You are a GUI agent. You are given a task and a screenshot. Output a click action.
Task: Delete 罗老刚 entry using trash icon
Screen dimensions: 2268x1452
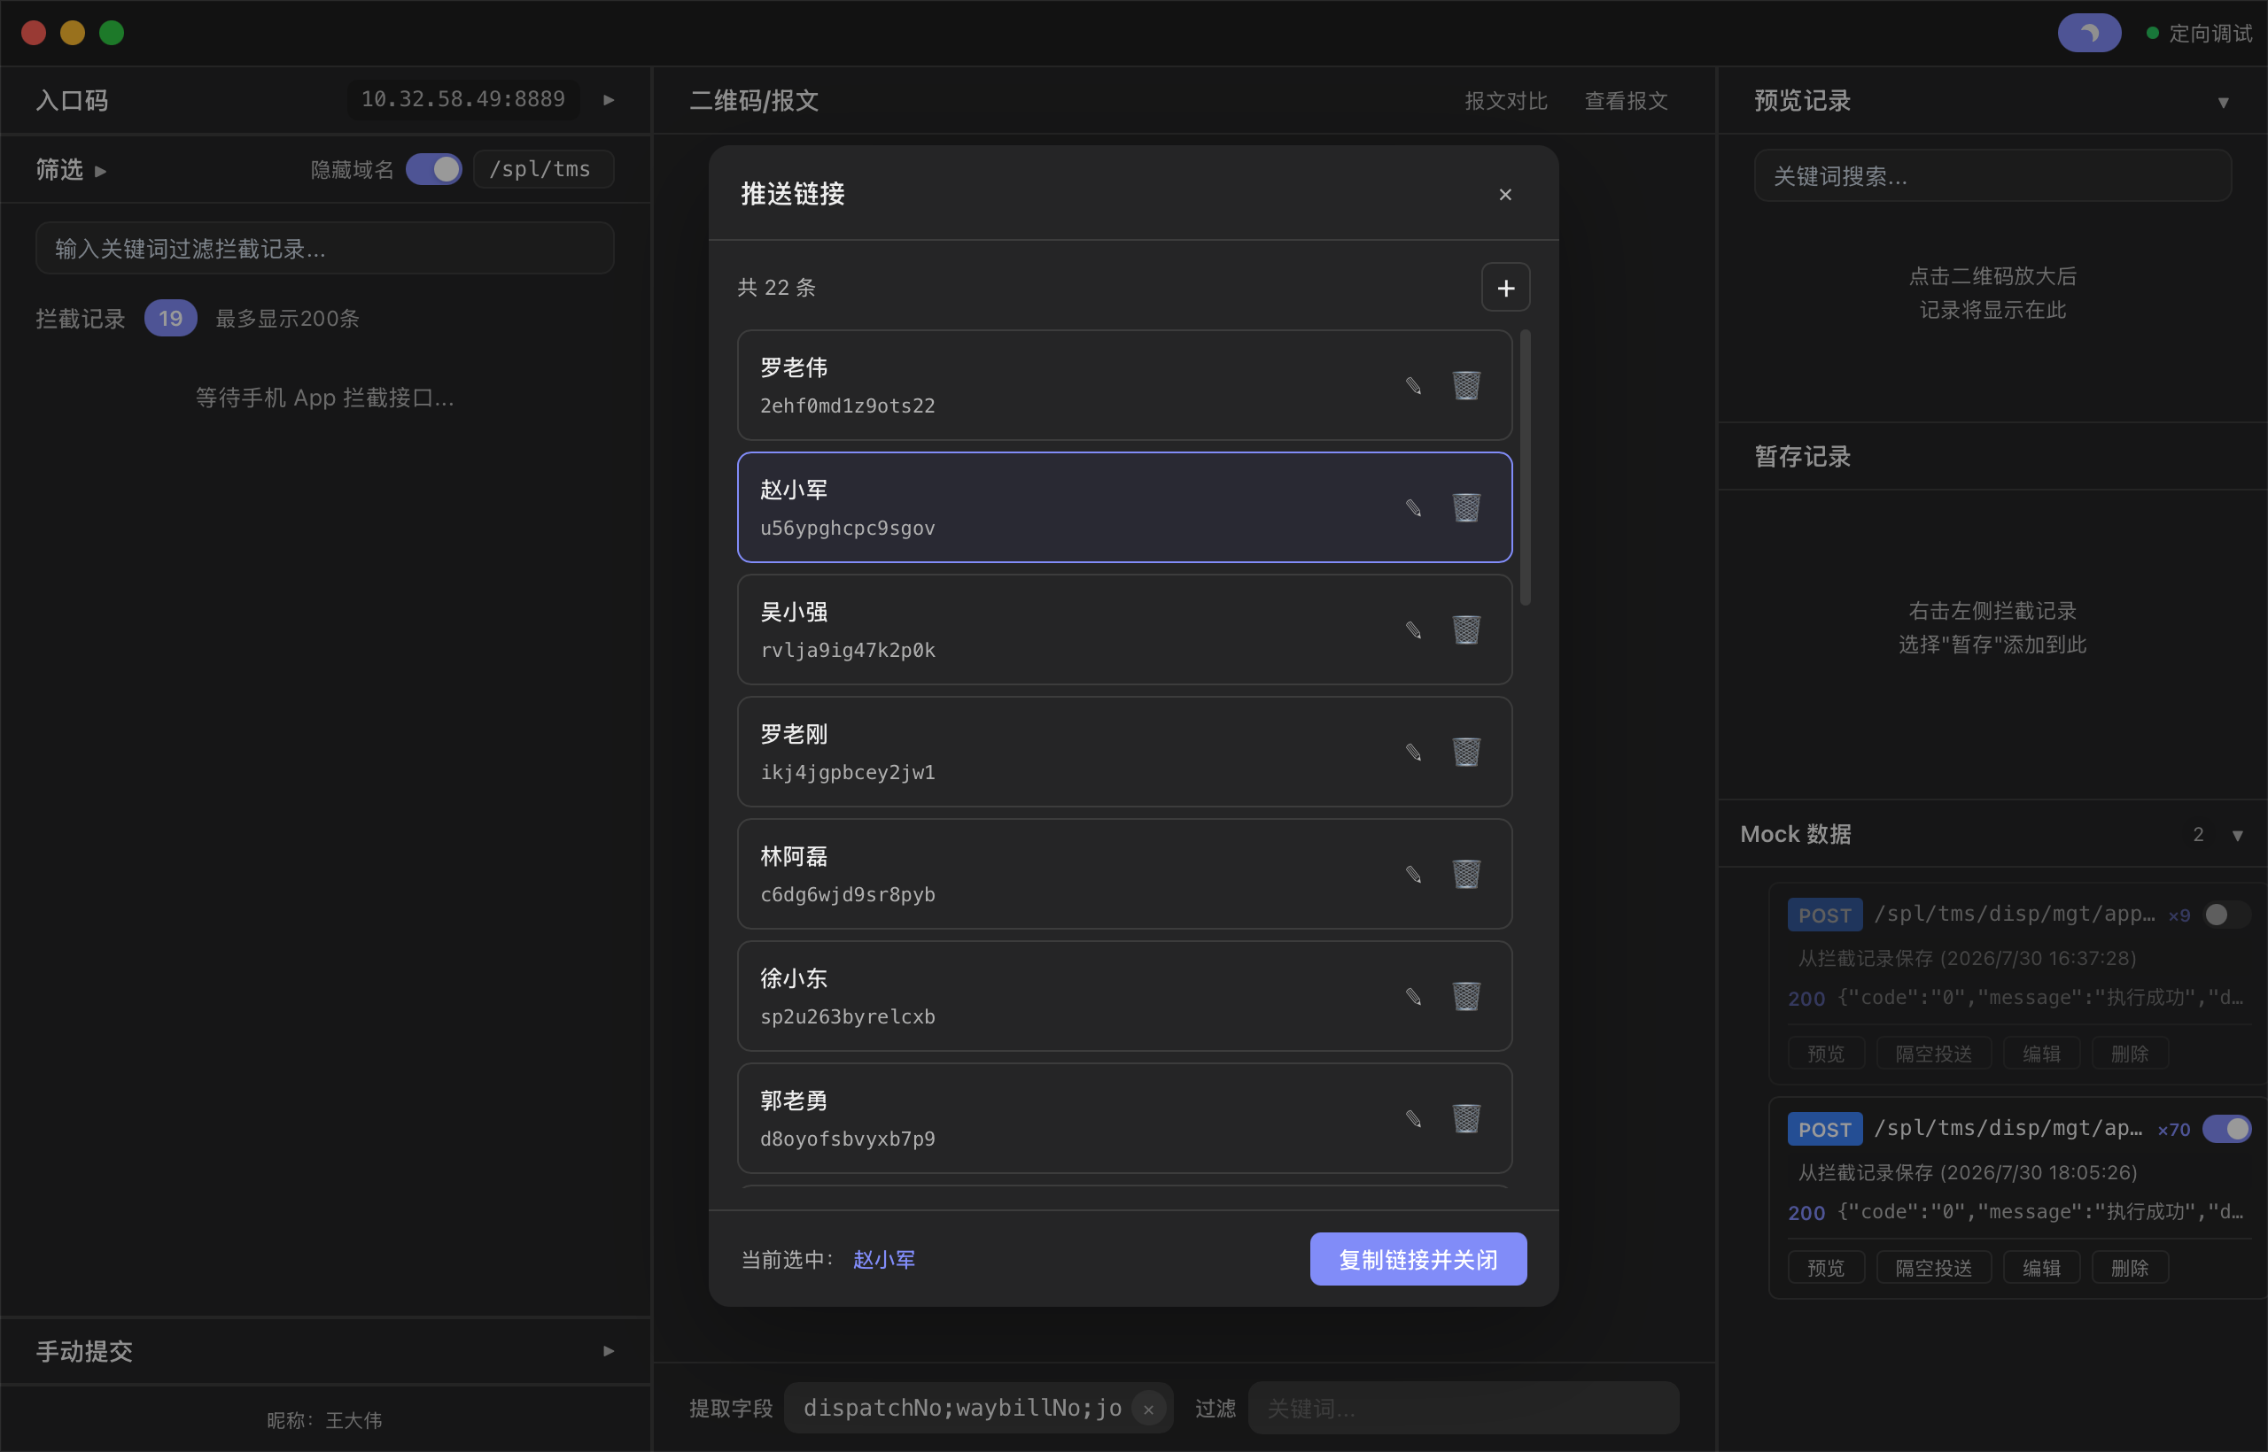point(1466,753)
